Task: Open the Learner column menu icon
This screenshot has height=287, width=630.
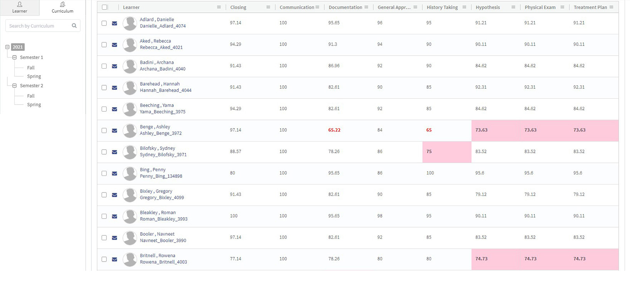Action: click(219, 7)
